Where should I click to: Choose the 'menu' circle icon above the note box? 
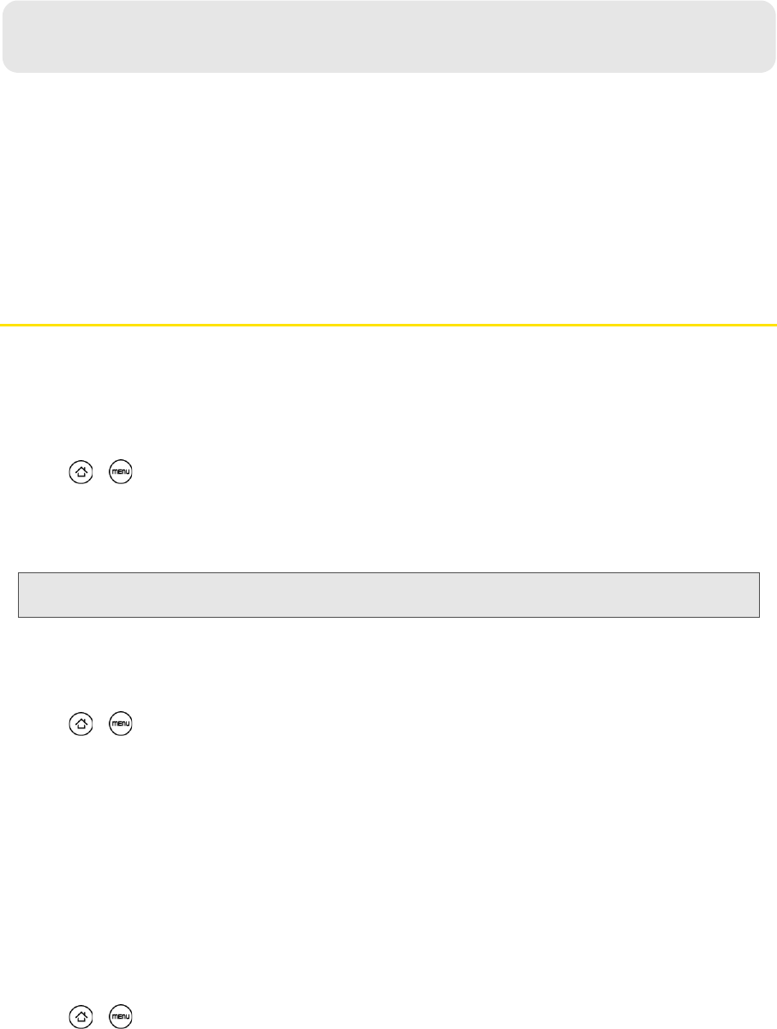point(122,470)
